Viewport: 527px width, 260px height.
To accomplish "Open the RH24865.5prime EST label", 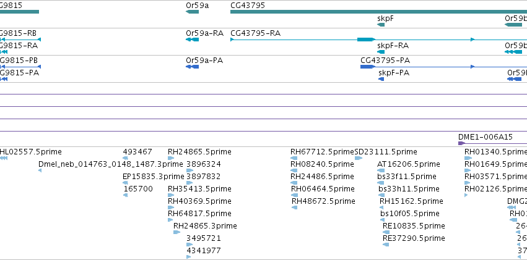I will [199, 152].
